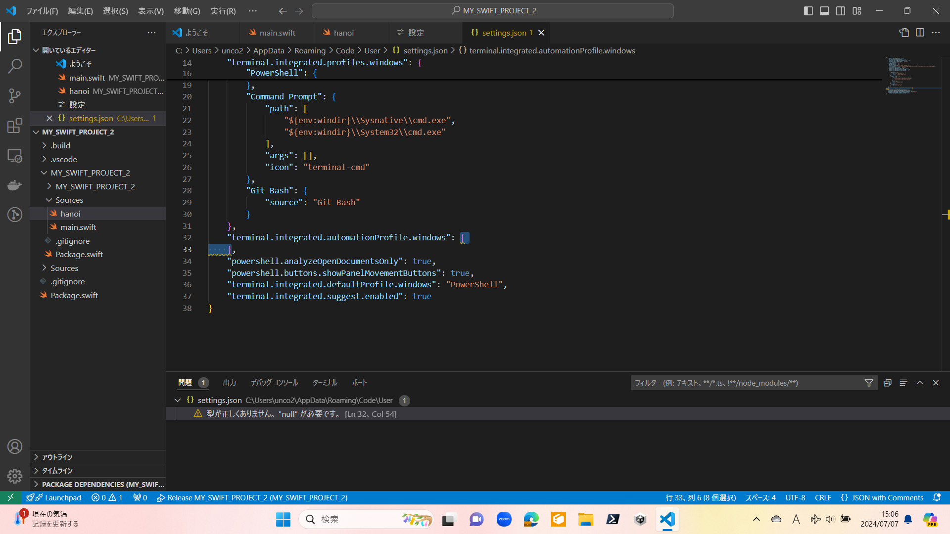
Task: Open the Docker view
Action: tap(15, 185)
